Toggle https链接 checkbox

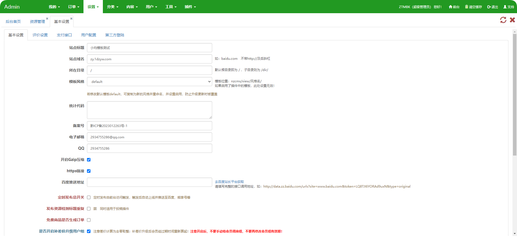pyautogui.click(x=89, y=171)
